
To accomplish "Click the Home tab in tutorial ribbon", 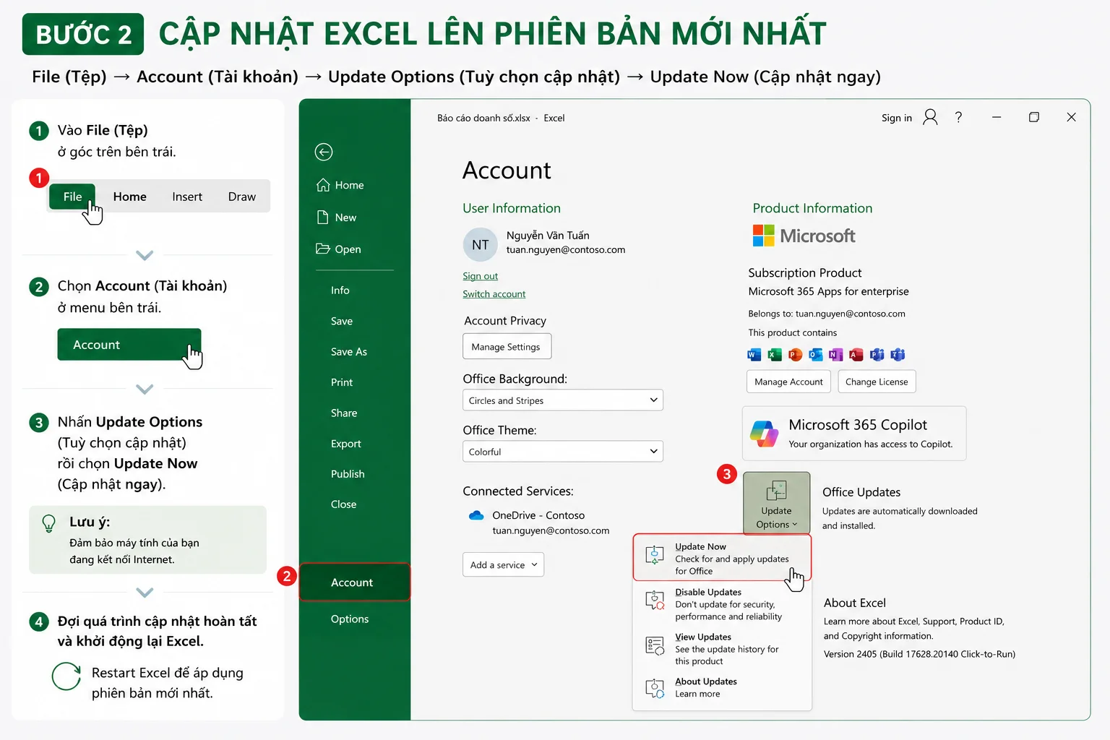I will click(x=130, y=197).
